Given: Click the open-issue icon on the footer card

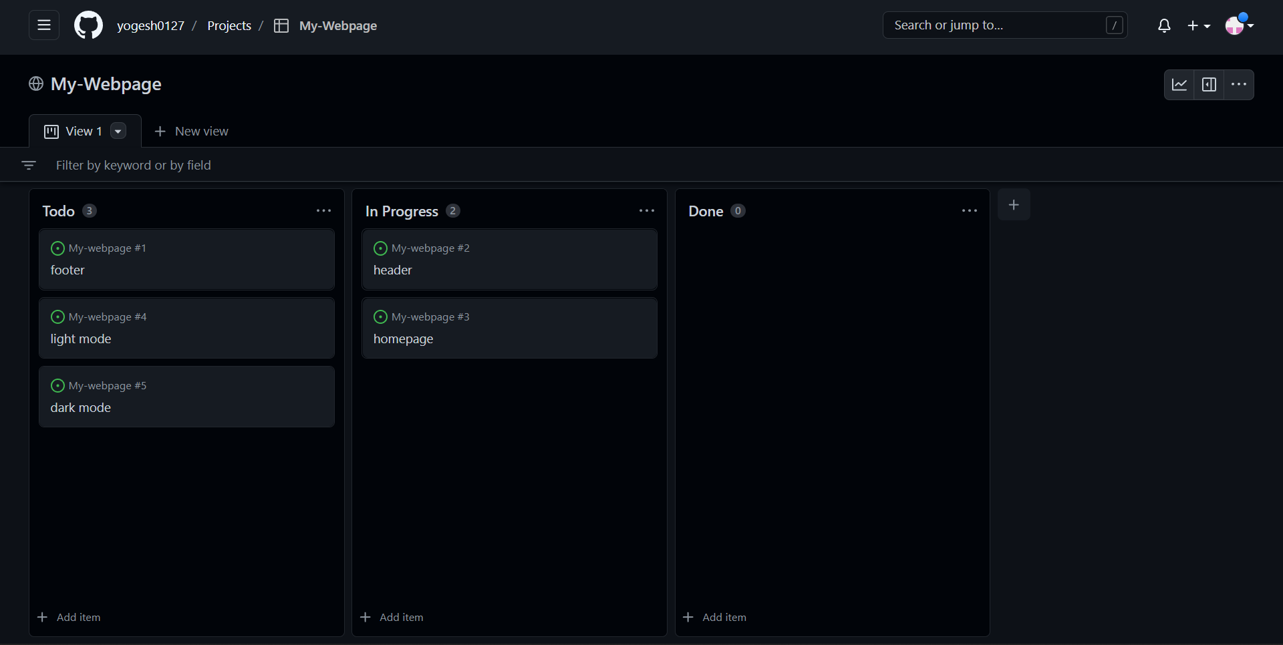Looking at the screenshot, I should pos(57,248).
